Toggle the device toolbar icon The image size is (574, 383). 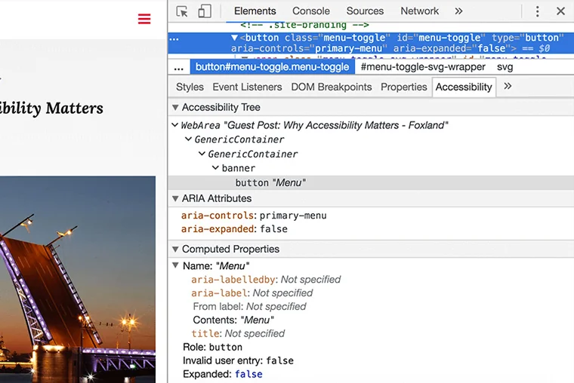[204, 11]
